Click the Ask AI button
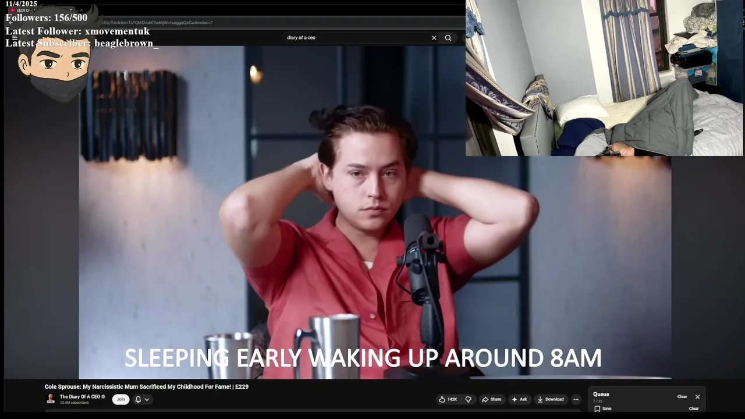745x419 pixels. (x=519, y=399)
